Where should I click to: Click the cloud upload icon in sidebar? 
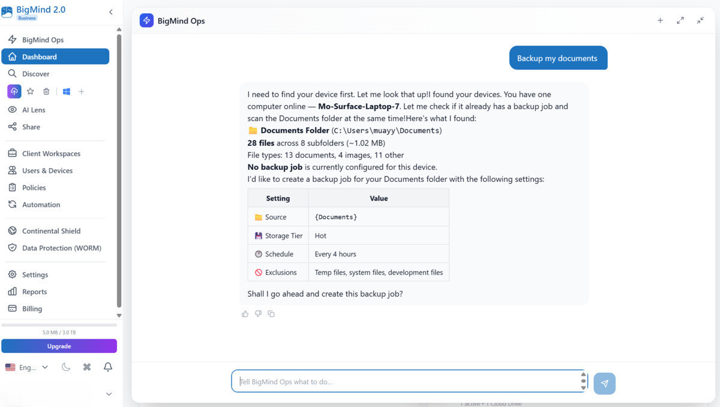[x=14, y=91]
